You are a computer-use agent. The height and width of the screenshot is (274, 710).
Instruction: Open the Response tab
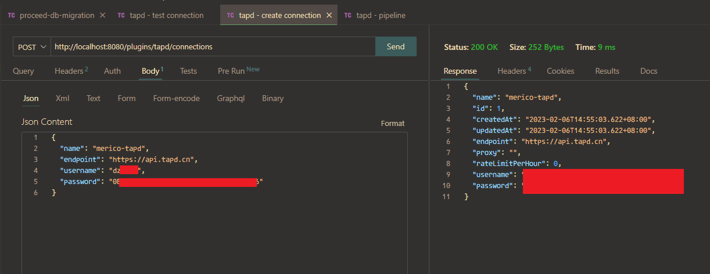460,71
